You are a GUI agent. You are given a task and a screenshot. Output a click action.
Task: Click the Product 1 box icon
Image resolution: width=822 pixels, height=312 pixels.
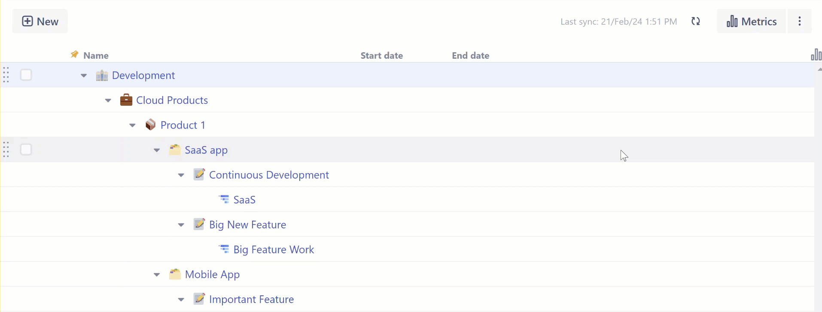point(150,125)
